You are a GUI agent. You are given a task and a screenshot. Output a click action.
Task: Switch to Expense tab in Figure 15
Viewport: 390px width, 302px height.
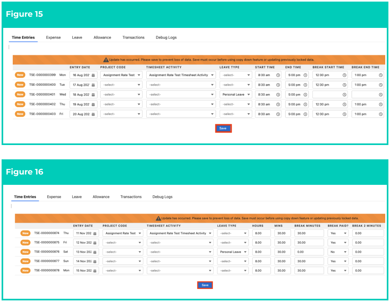coord(53,37)
